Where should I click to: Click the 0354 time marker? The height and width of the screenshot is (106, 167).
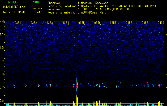pyautogui.click(x=66, y=23)
